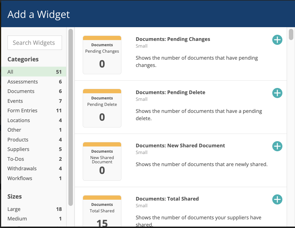Click the Pending Delete widget preview thumbnail

[102, 108]
